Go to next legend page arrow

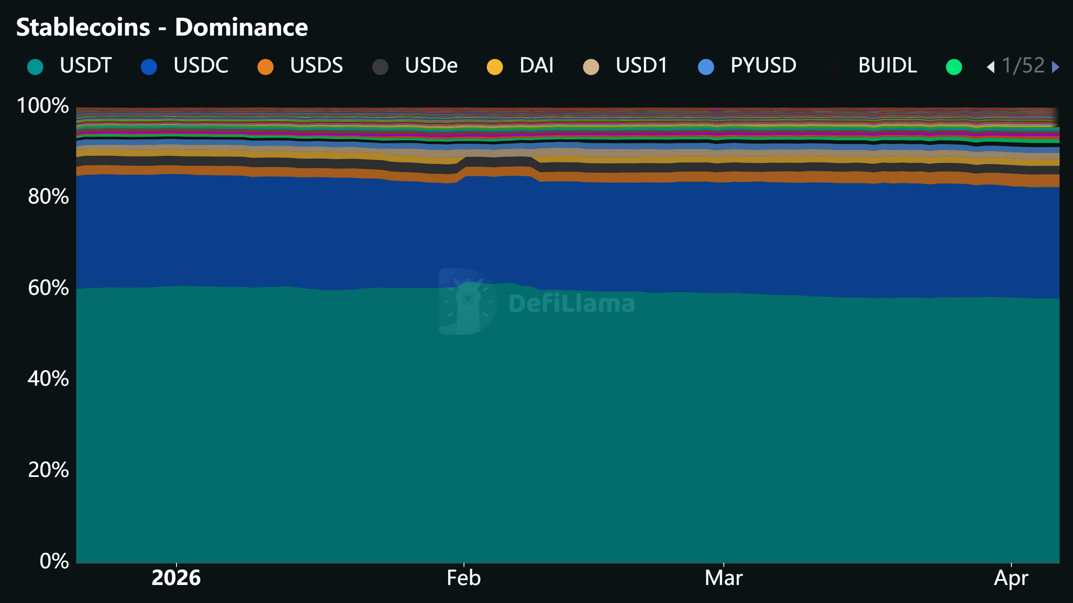[x=1056, y=67]
